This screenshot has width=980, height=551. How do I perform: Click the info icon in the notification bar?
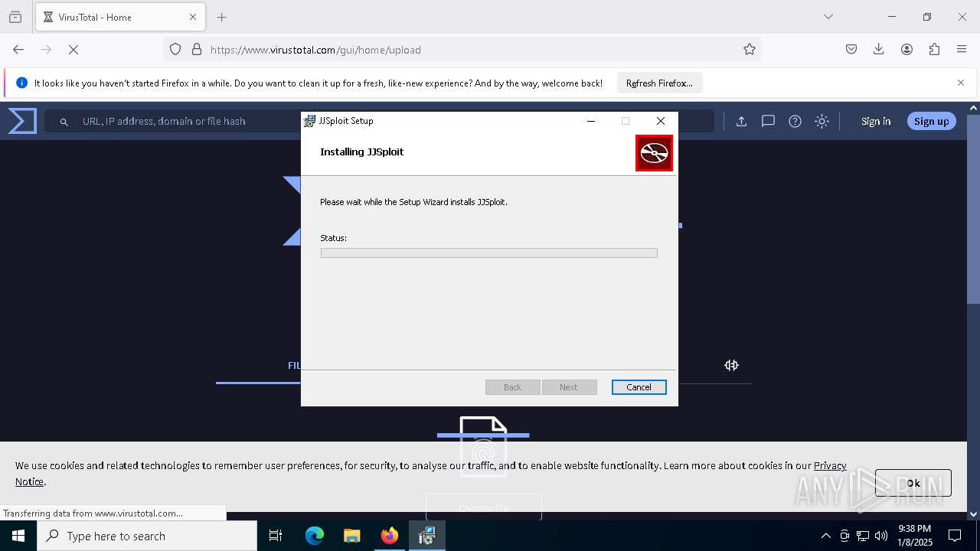click(21, 83)
